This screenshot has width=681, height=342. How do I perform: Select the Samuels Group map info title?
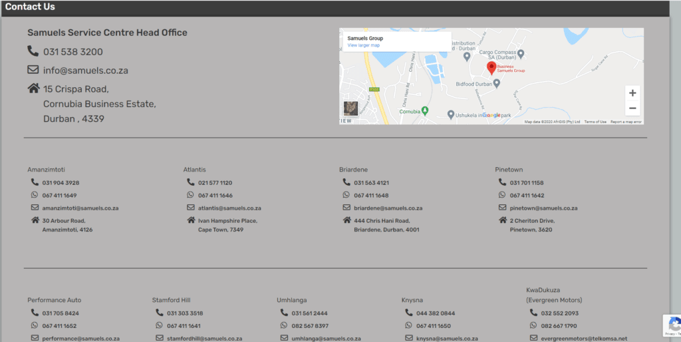[x=365, y=38]
